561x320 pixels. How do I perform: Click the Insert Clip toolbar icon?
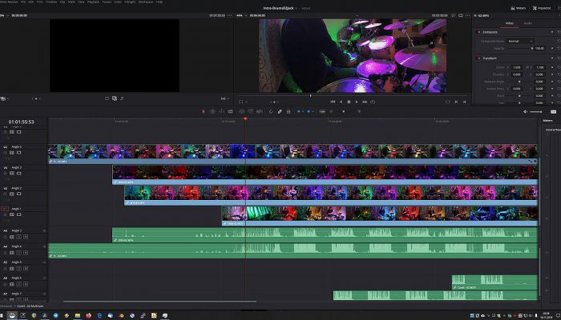pyautogui.click(x=241, y=111)
